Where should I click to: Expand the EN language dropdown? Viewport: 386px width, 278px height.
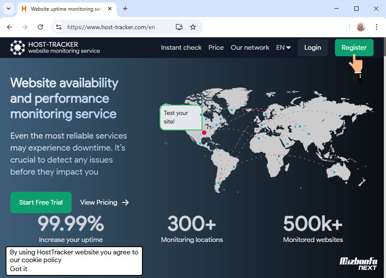283,48
